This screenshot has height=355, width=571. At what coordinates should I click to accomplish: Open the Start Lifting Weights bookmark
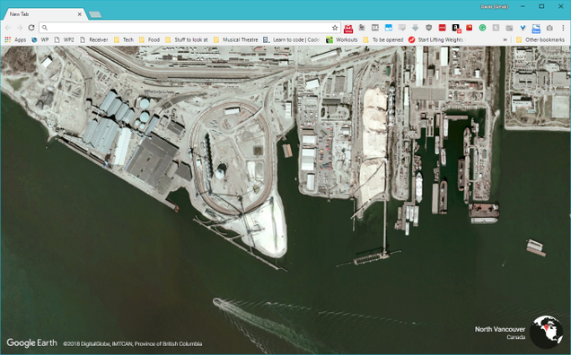click(x=436, y=39)
